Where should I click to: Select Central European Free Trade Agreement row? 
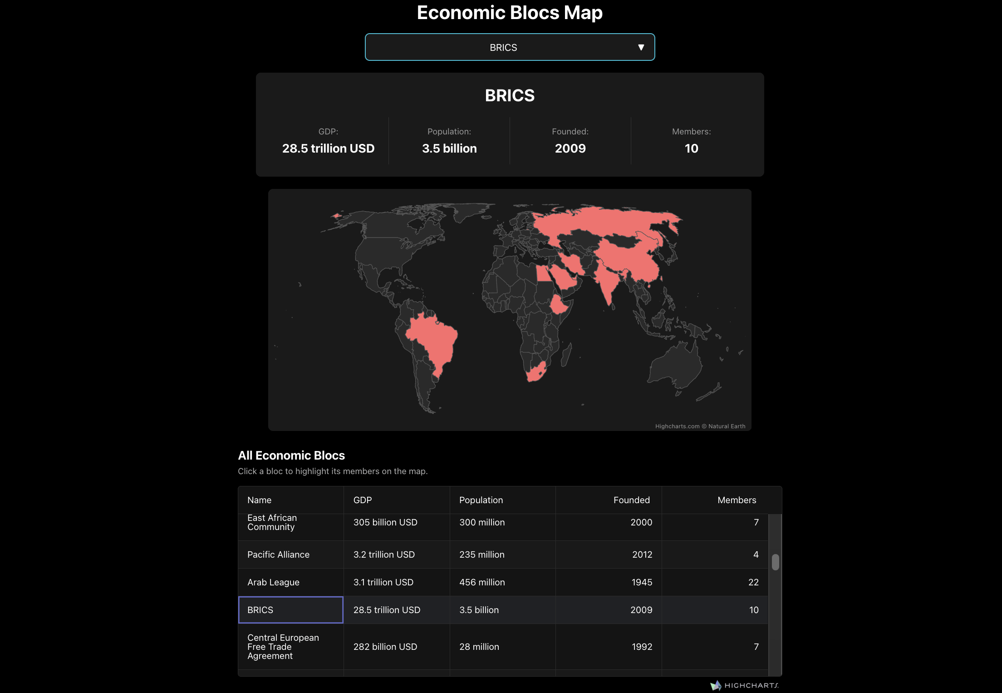tap(283, 647)
